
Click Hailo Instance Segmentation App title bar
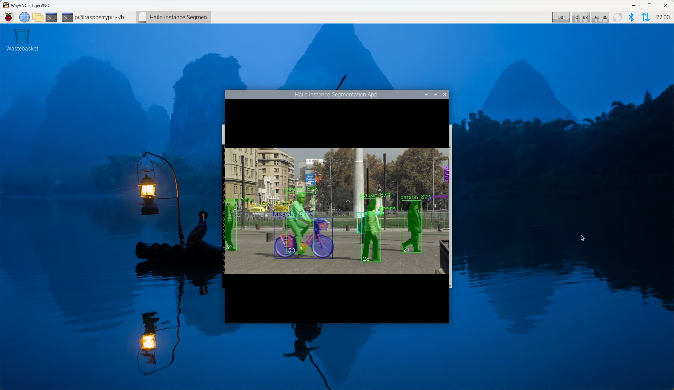(x=336, y=94)
